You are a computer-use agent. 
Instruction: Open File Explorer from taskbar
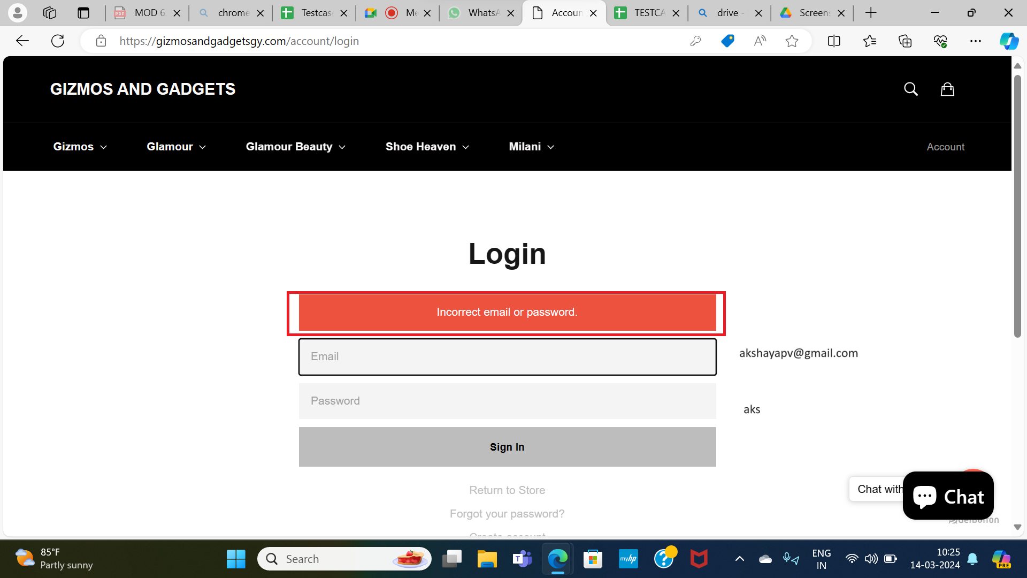(487, 559)
